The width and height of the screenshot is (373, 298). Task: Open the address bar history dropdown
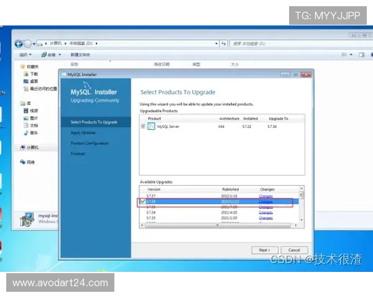tap(216, 43)
